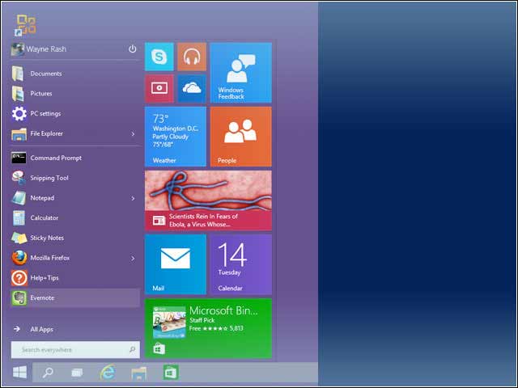Open Calculator
This screenshot has width=518, height=388.
click(x=75, y=217)
